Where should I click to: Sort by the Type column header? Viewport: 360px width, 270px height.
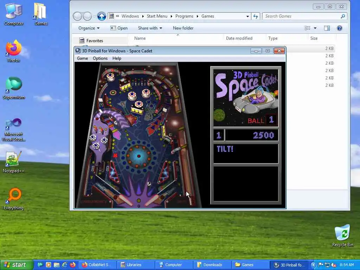(273, 38)
